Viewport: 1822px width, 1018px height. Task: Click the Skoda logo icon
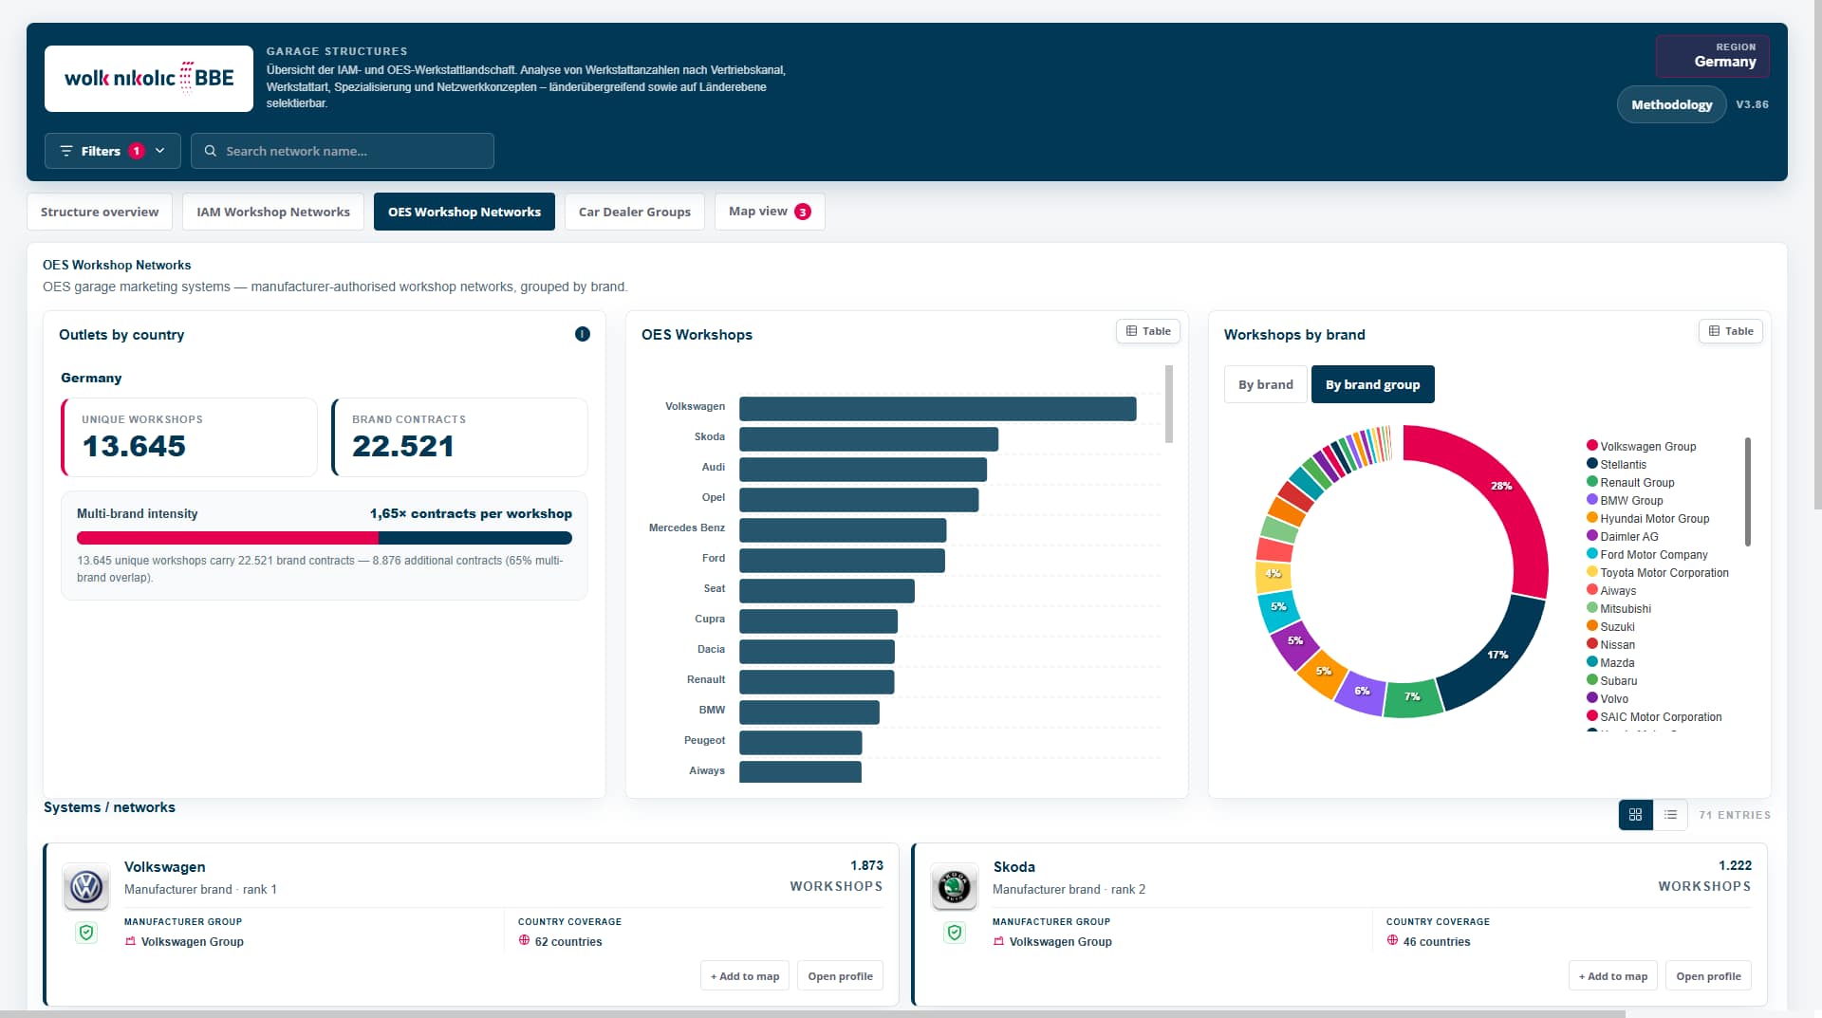pyautogui.click(x=954, y=887)
